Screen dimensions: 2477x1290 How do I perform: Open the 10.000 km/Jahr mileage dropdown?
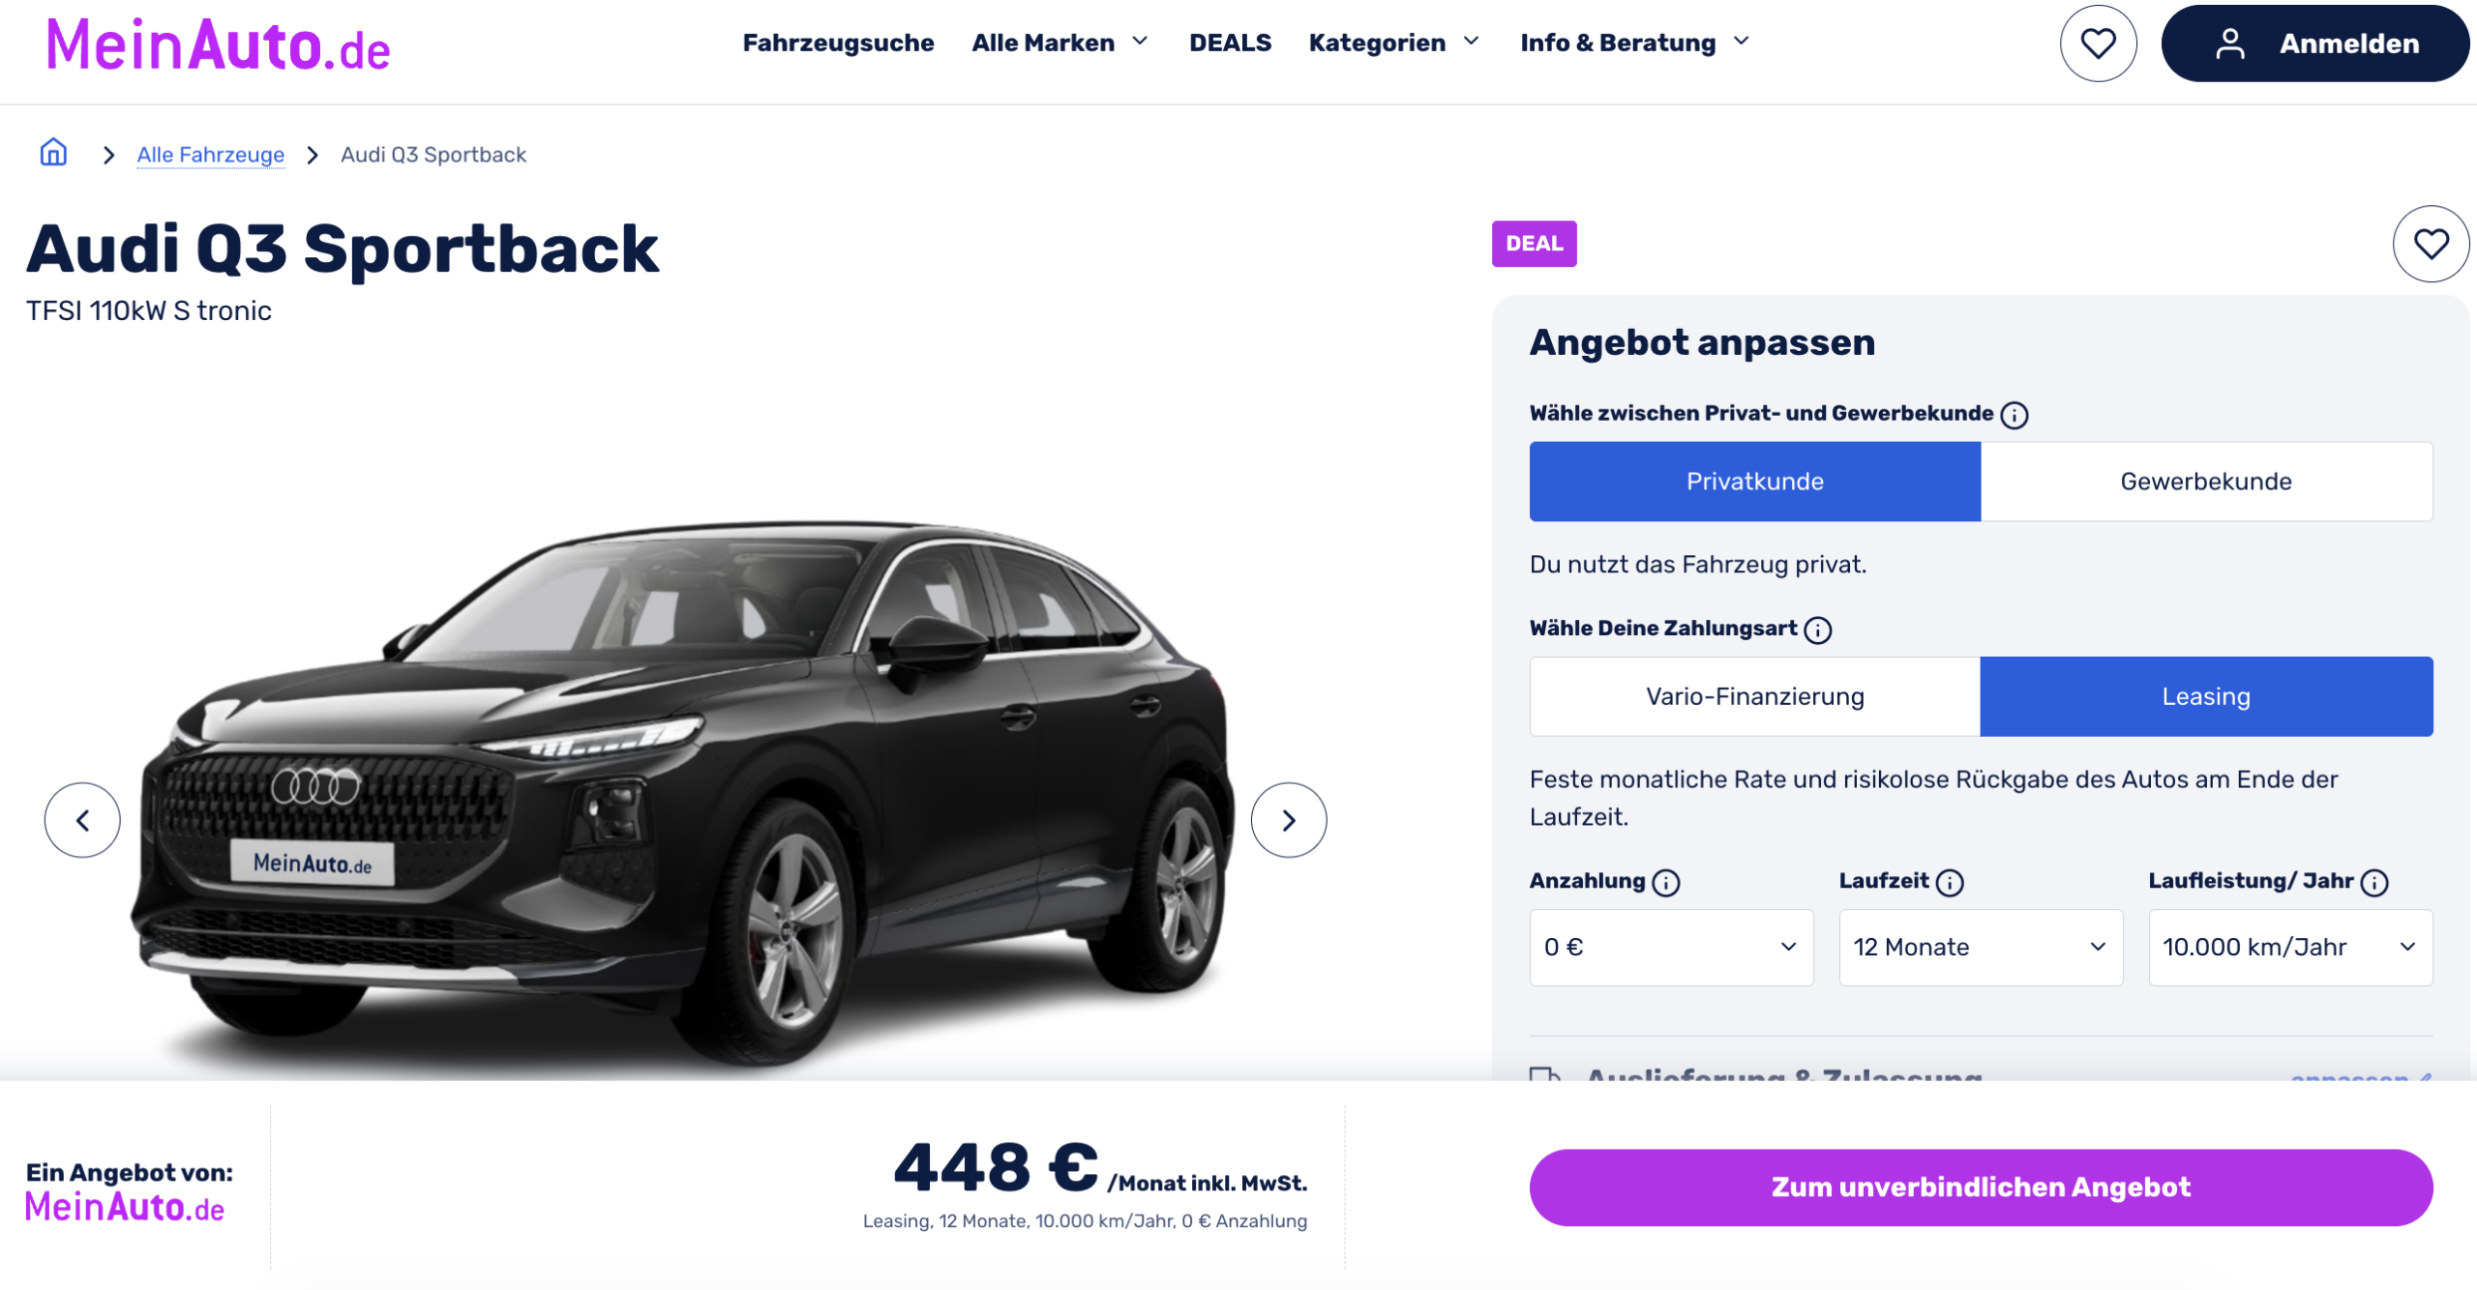click(2290, 948)
